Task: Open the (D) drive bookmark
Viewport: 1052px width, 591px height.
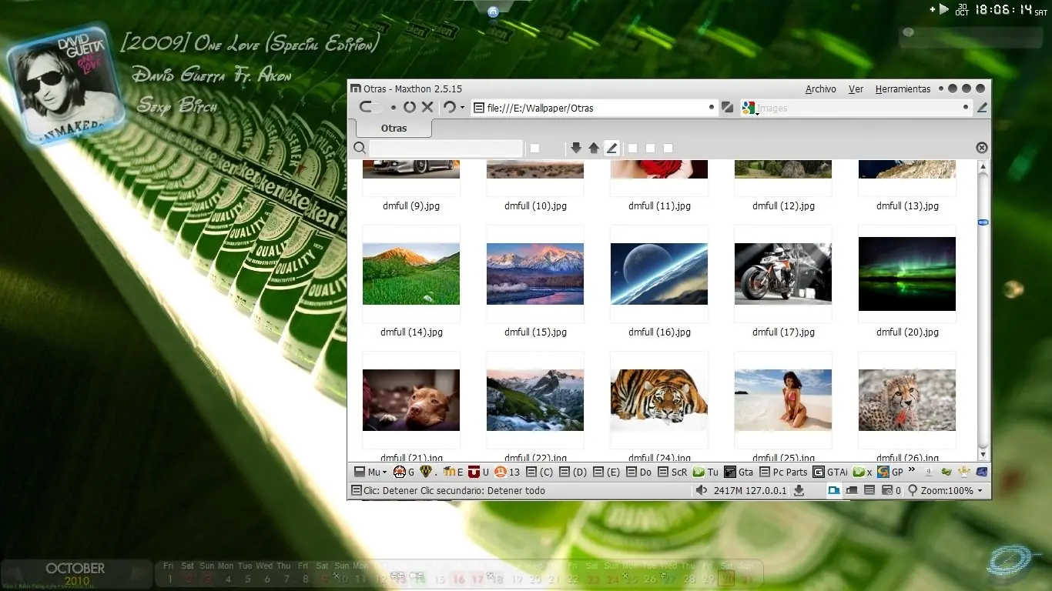Action: pyautogui.click(x=573, y=472)
